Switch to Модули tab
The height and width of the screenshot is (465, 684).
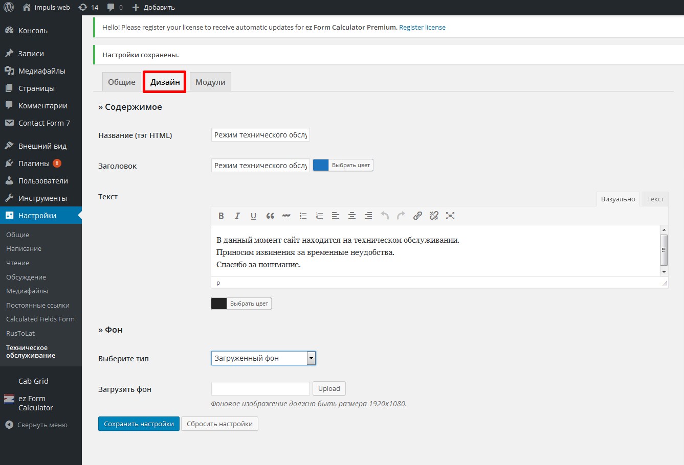click(210, 82)
